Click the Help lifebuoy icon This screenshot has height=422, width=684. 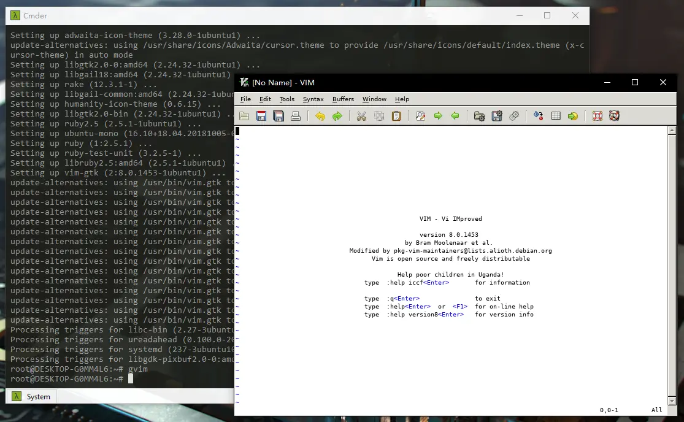597,116
